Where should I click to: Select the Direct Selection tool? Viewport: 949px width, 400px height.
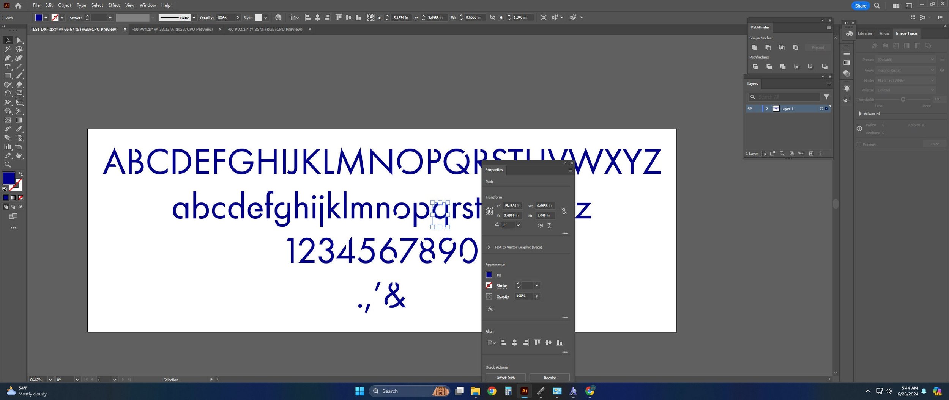[19, 40]
